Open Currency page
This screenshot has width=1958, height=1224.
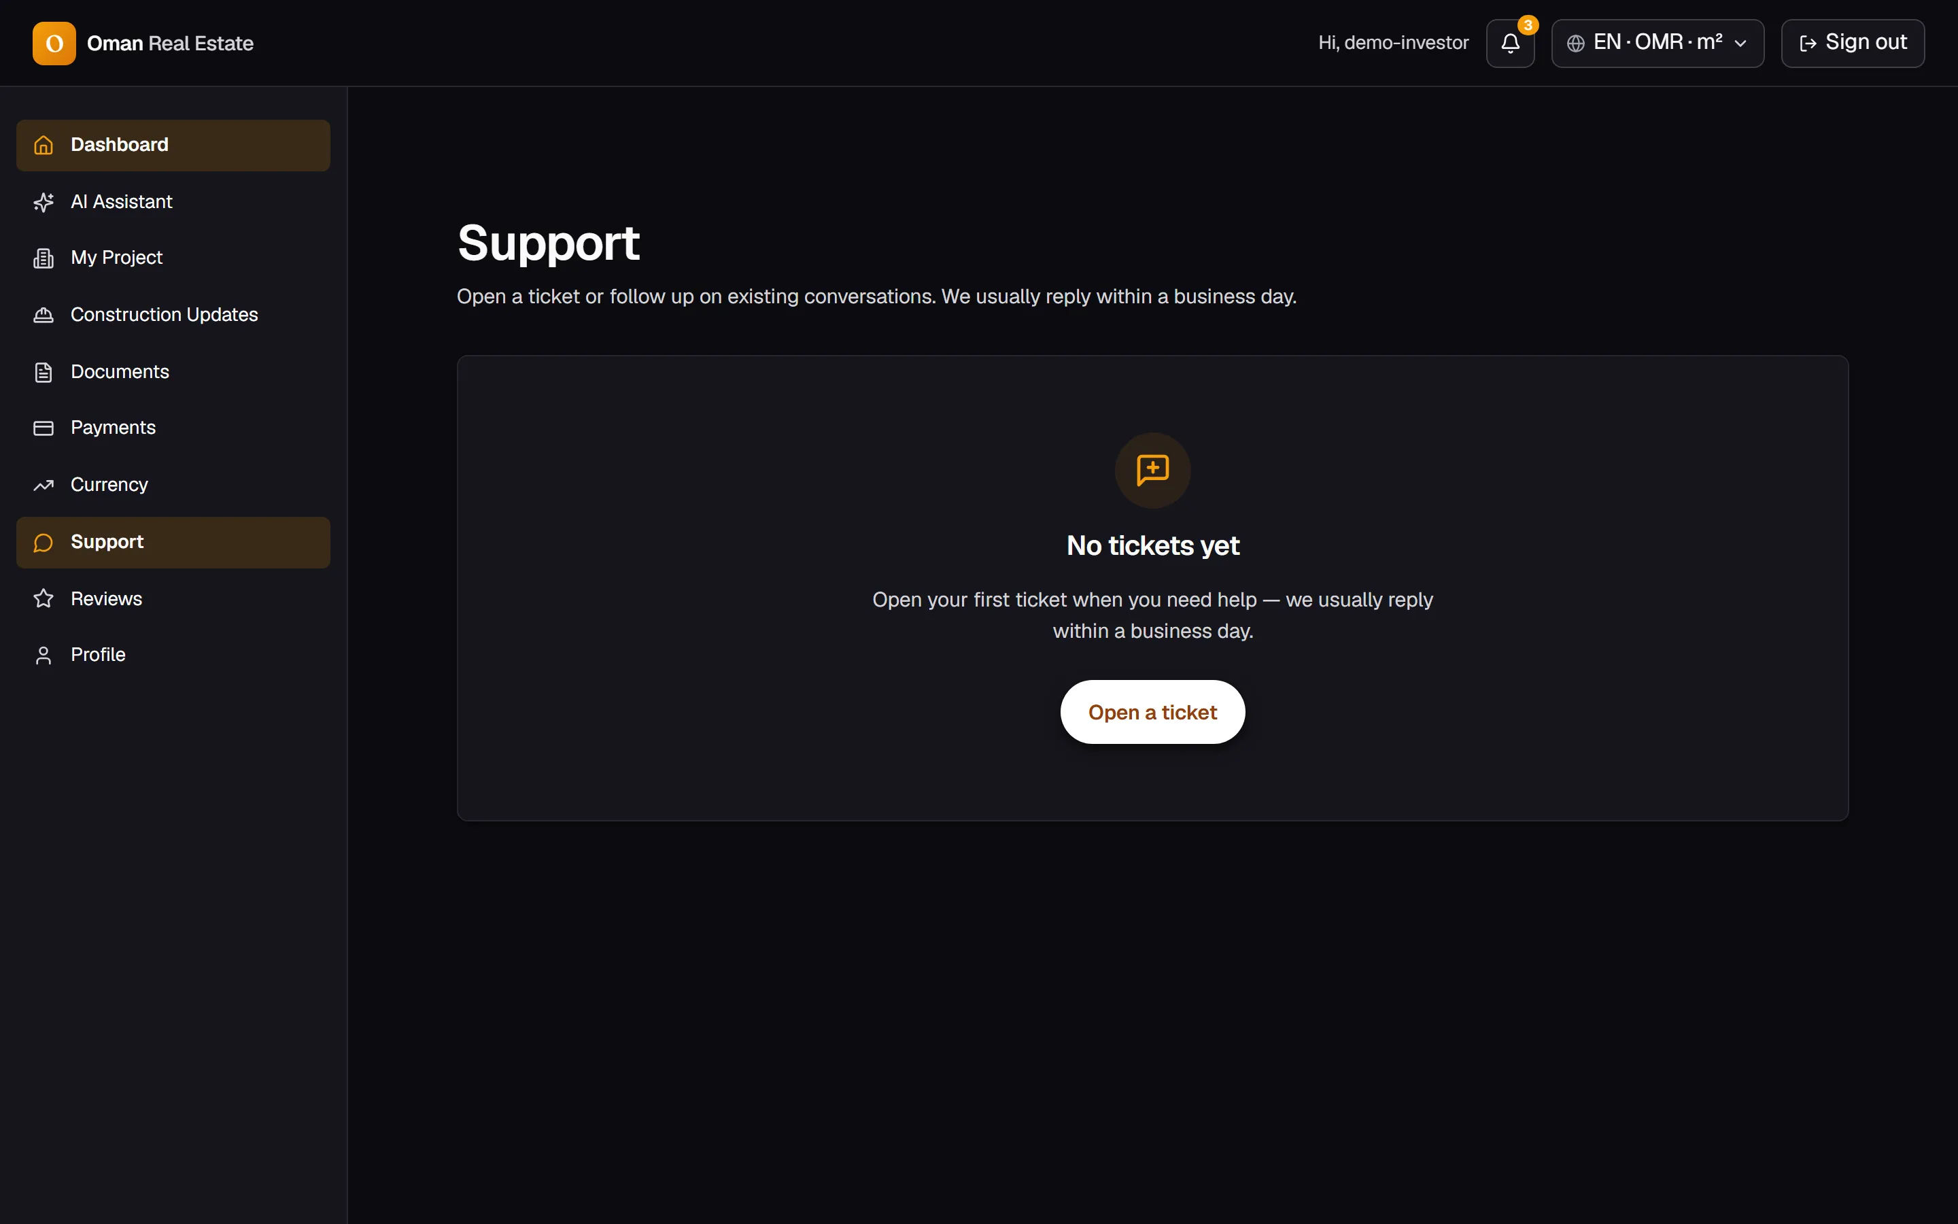pyautogui.click(x=173, y=485)
